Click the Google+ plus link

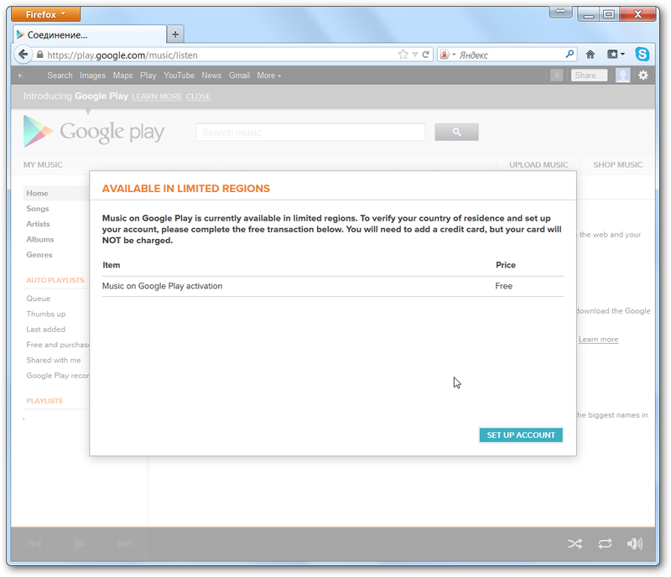(20, 75)
